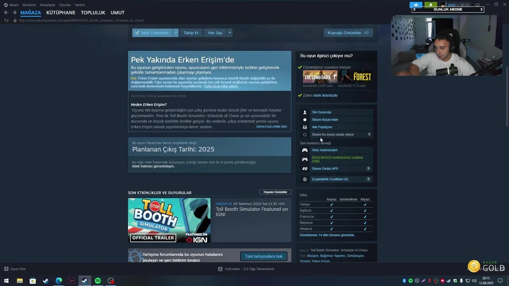The height and width of the screenshot is (286, 509).
Task: Click the single-player person icon
Action: coord(305,112)
